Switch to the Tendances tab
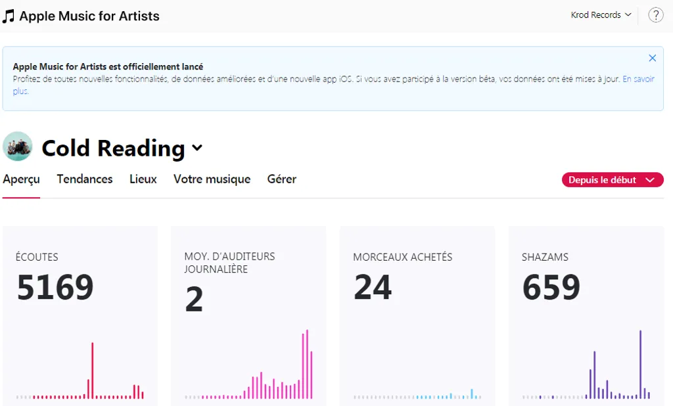 85,179
